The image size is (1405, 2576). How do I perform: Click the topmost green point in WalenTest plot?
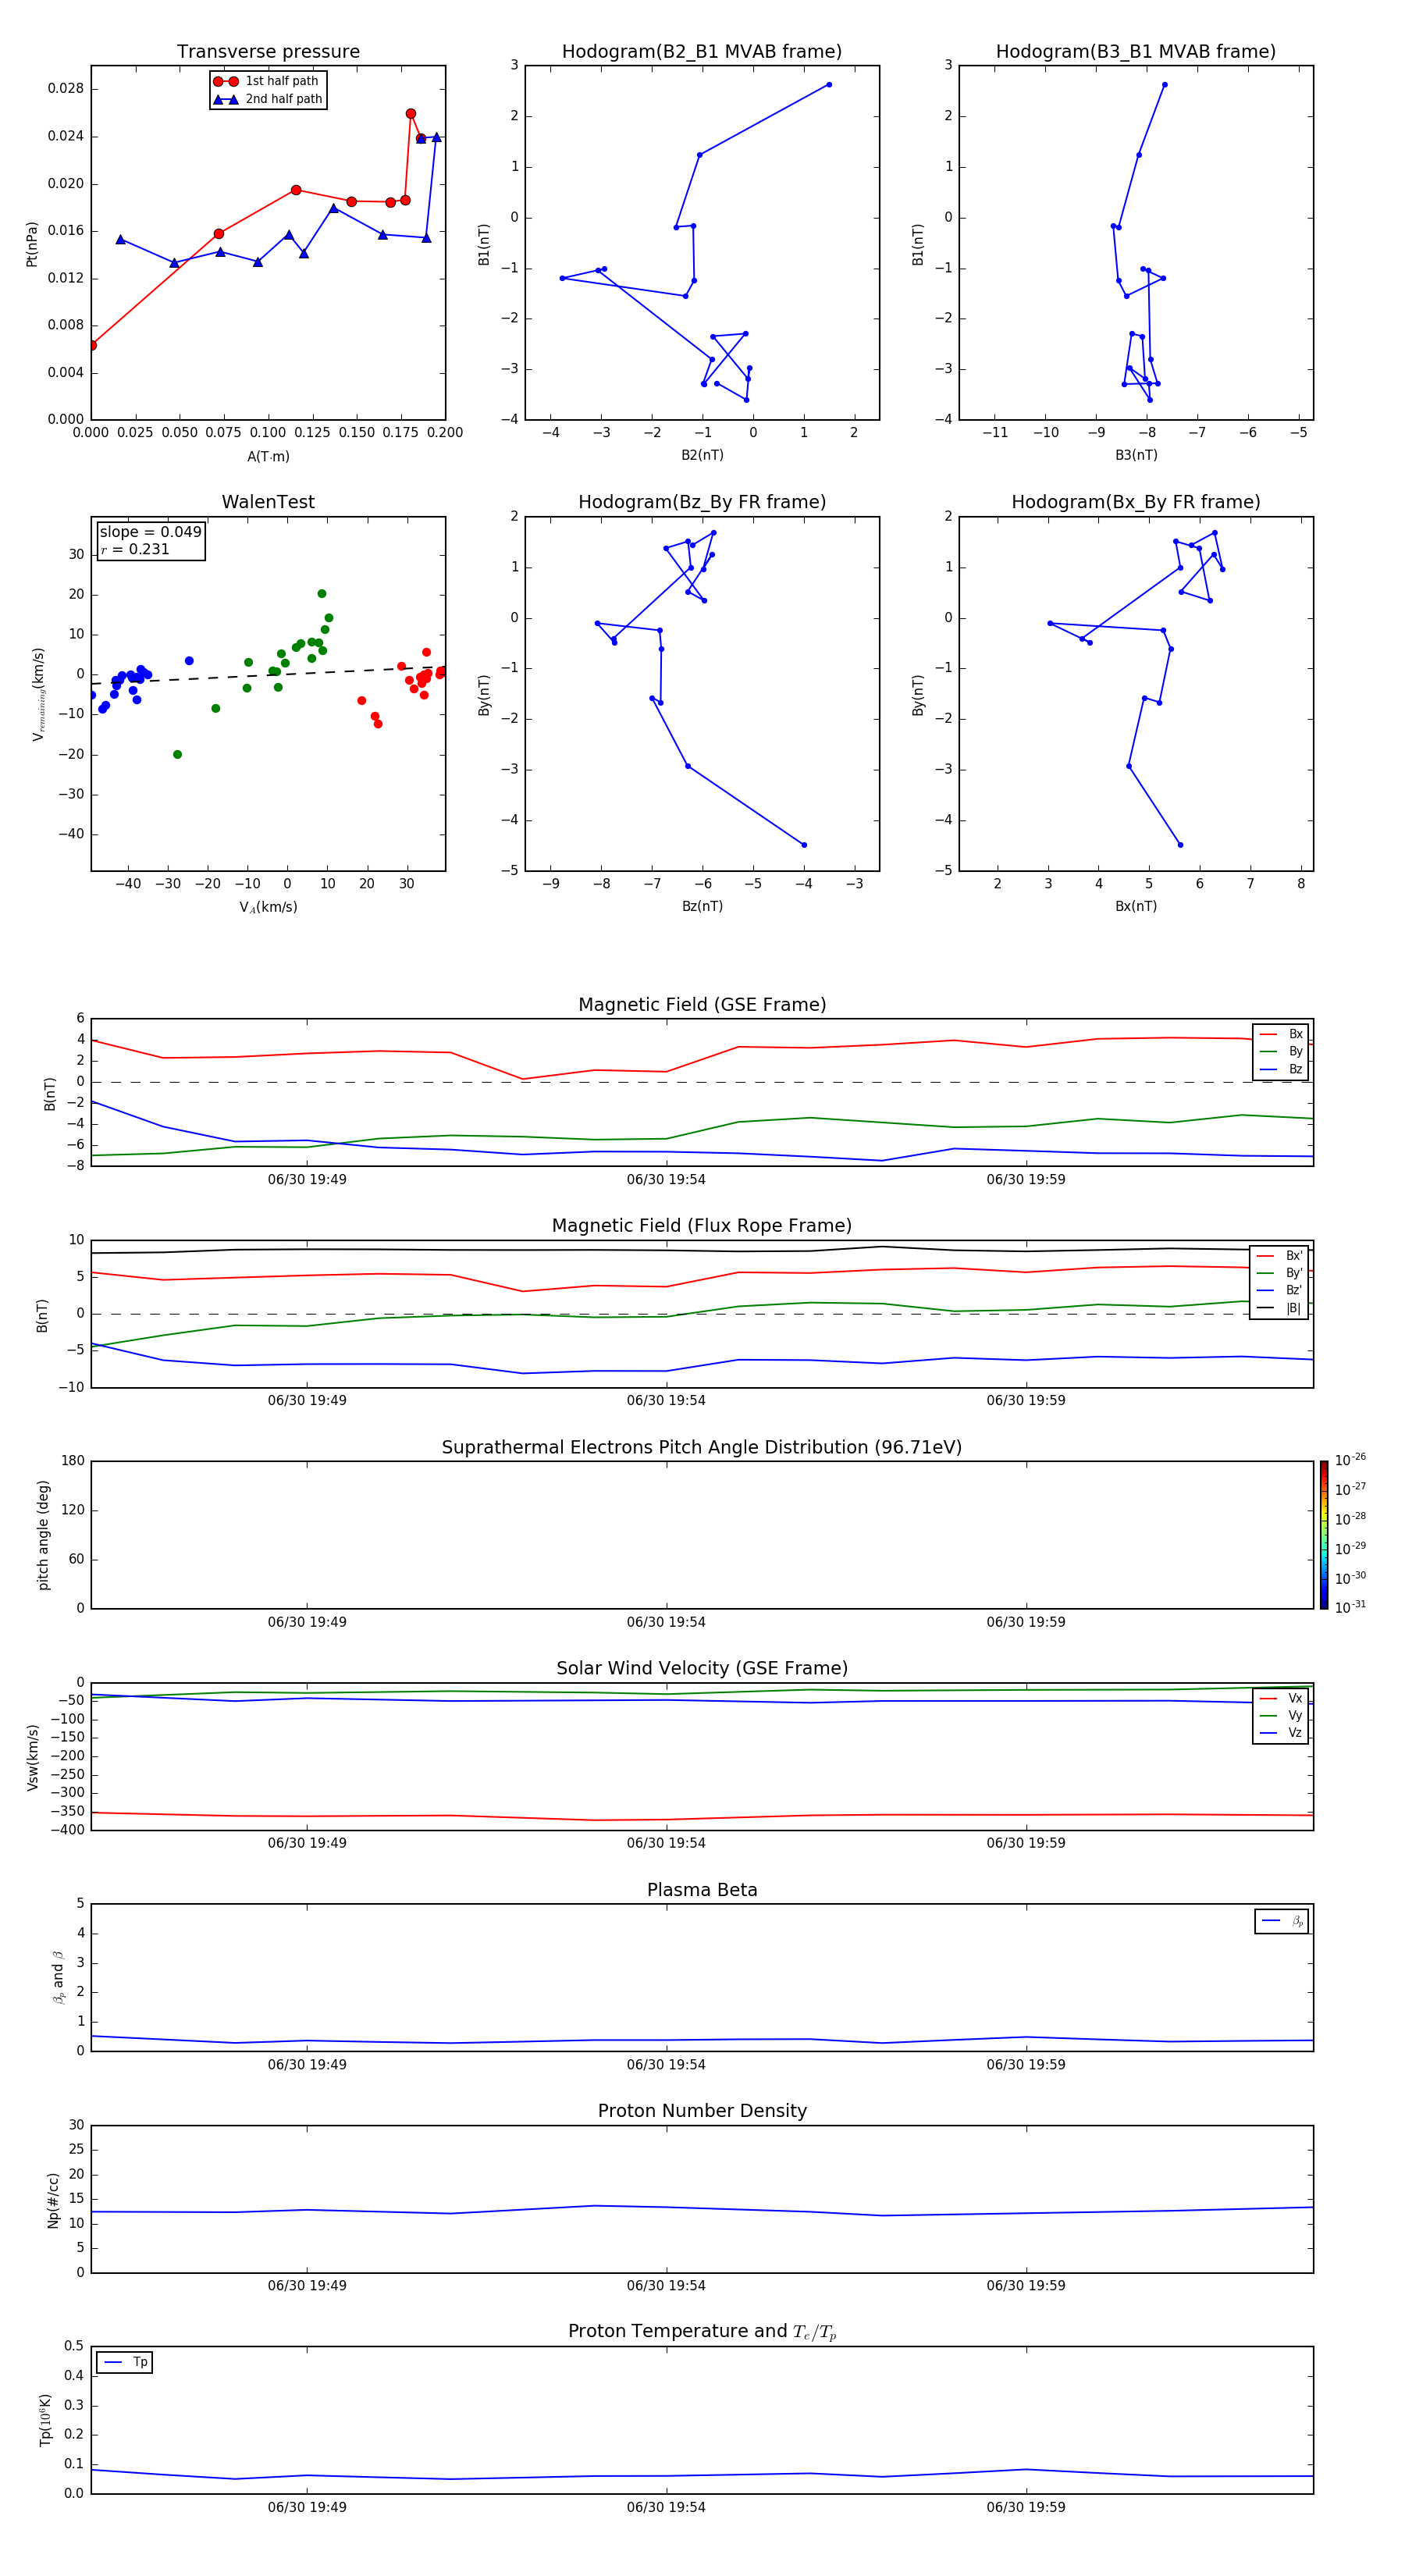pyautogui.click(x=322, y=594)
